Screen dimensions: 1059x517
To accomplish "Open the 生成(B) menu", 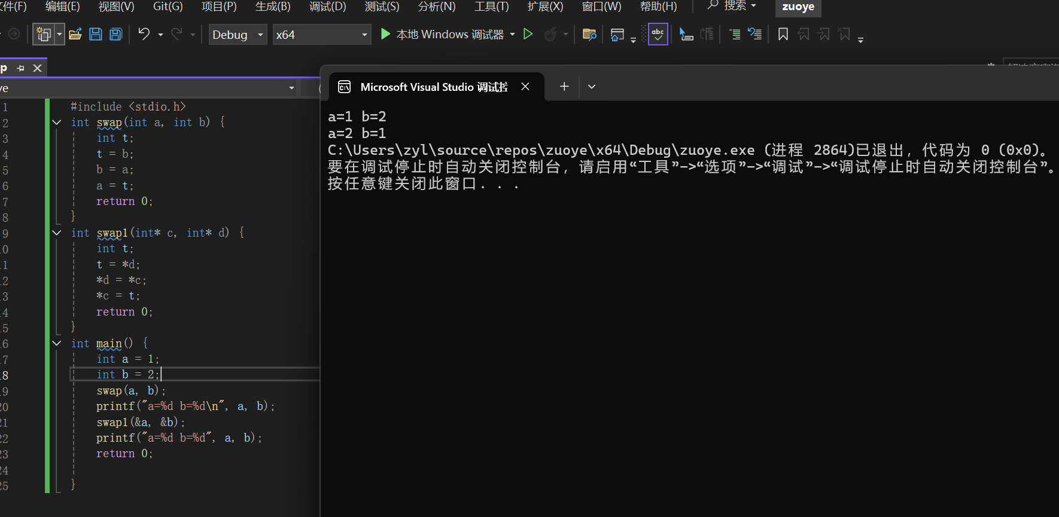I will pyautogui.click(x=273, y=7).
